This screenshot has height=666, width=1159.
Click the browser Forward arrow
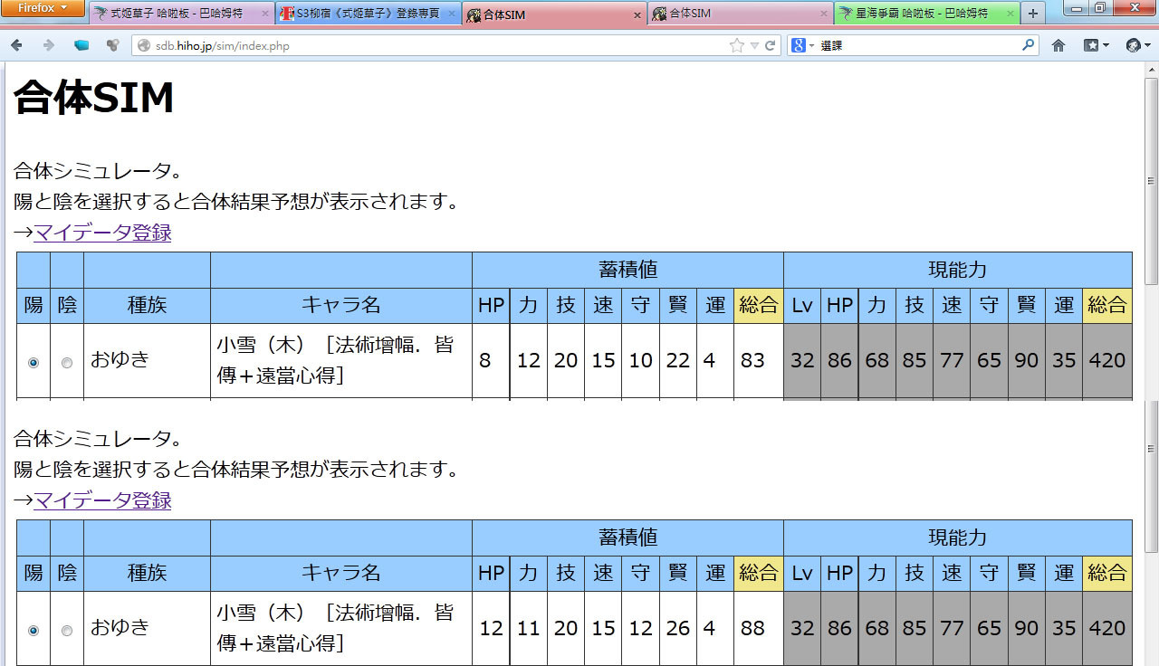click(49, 45)
